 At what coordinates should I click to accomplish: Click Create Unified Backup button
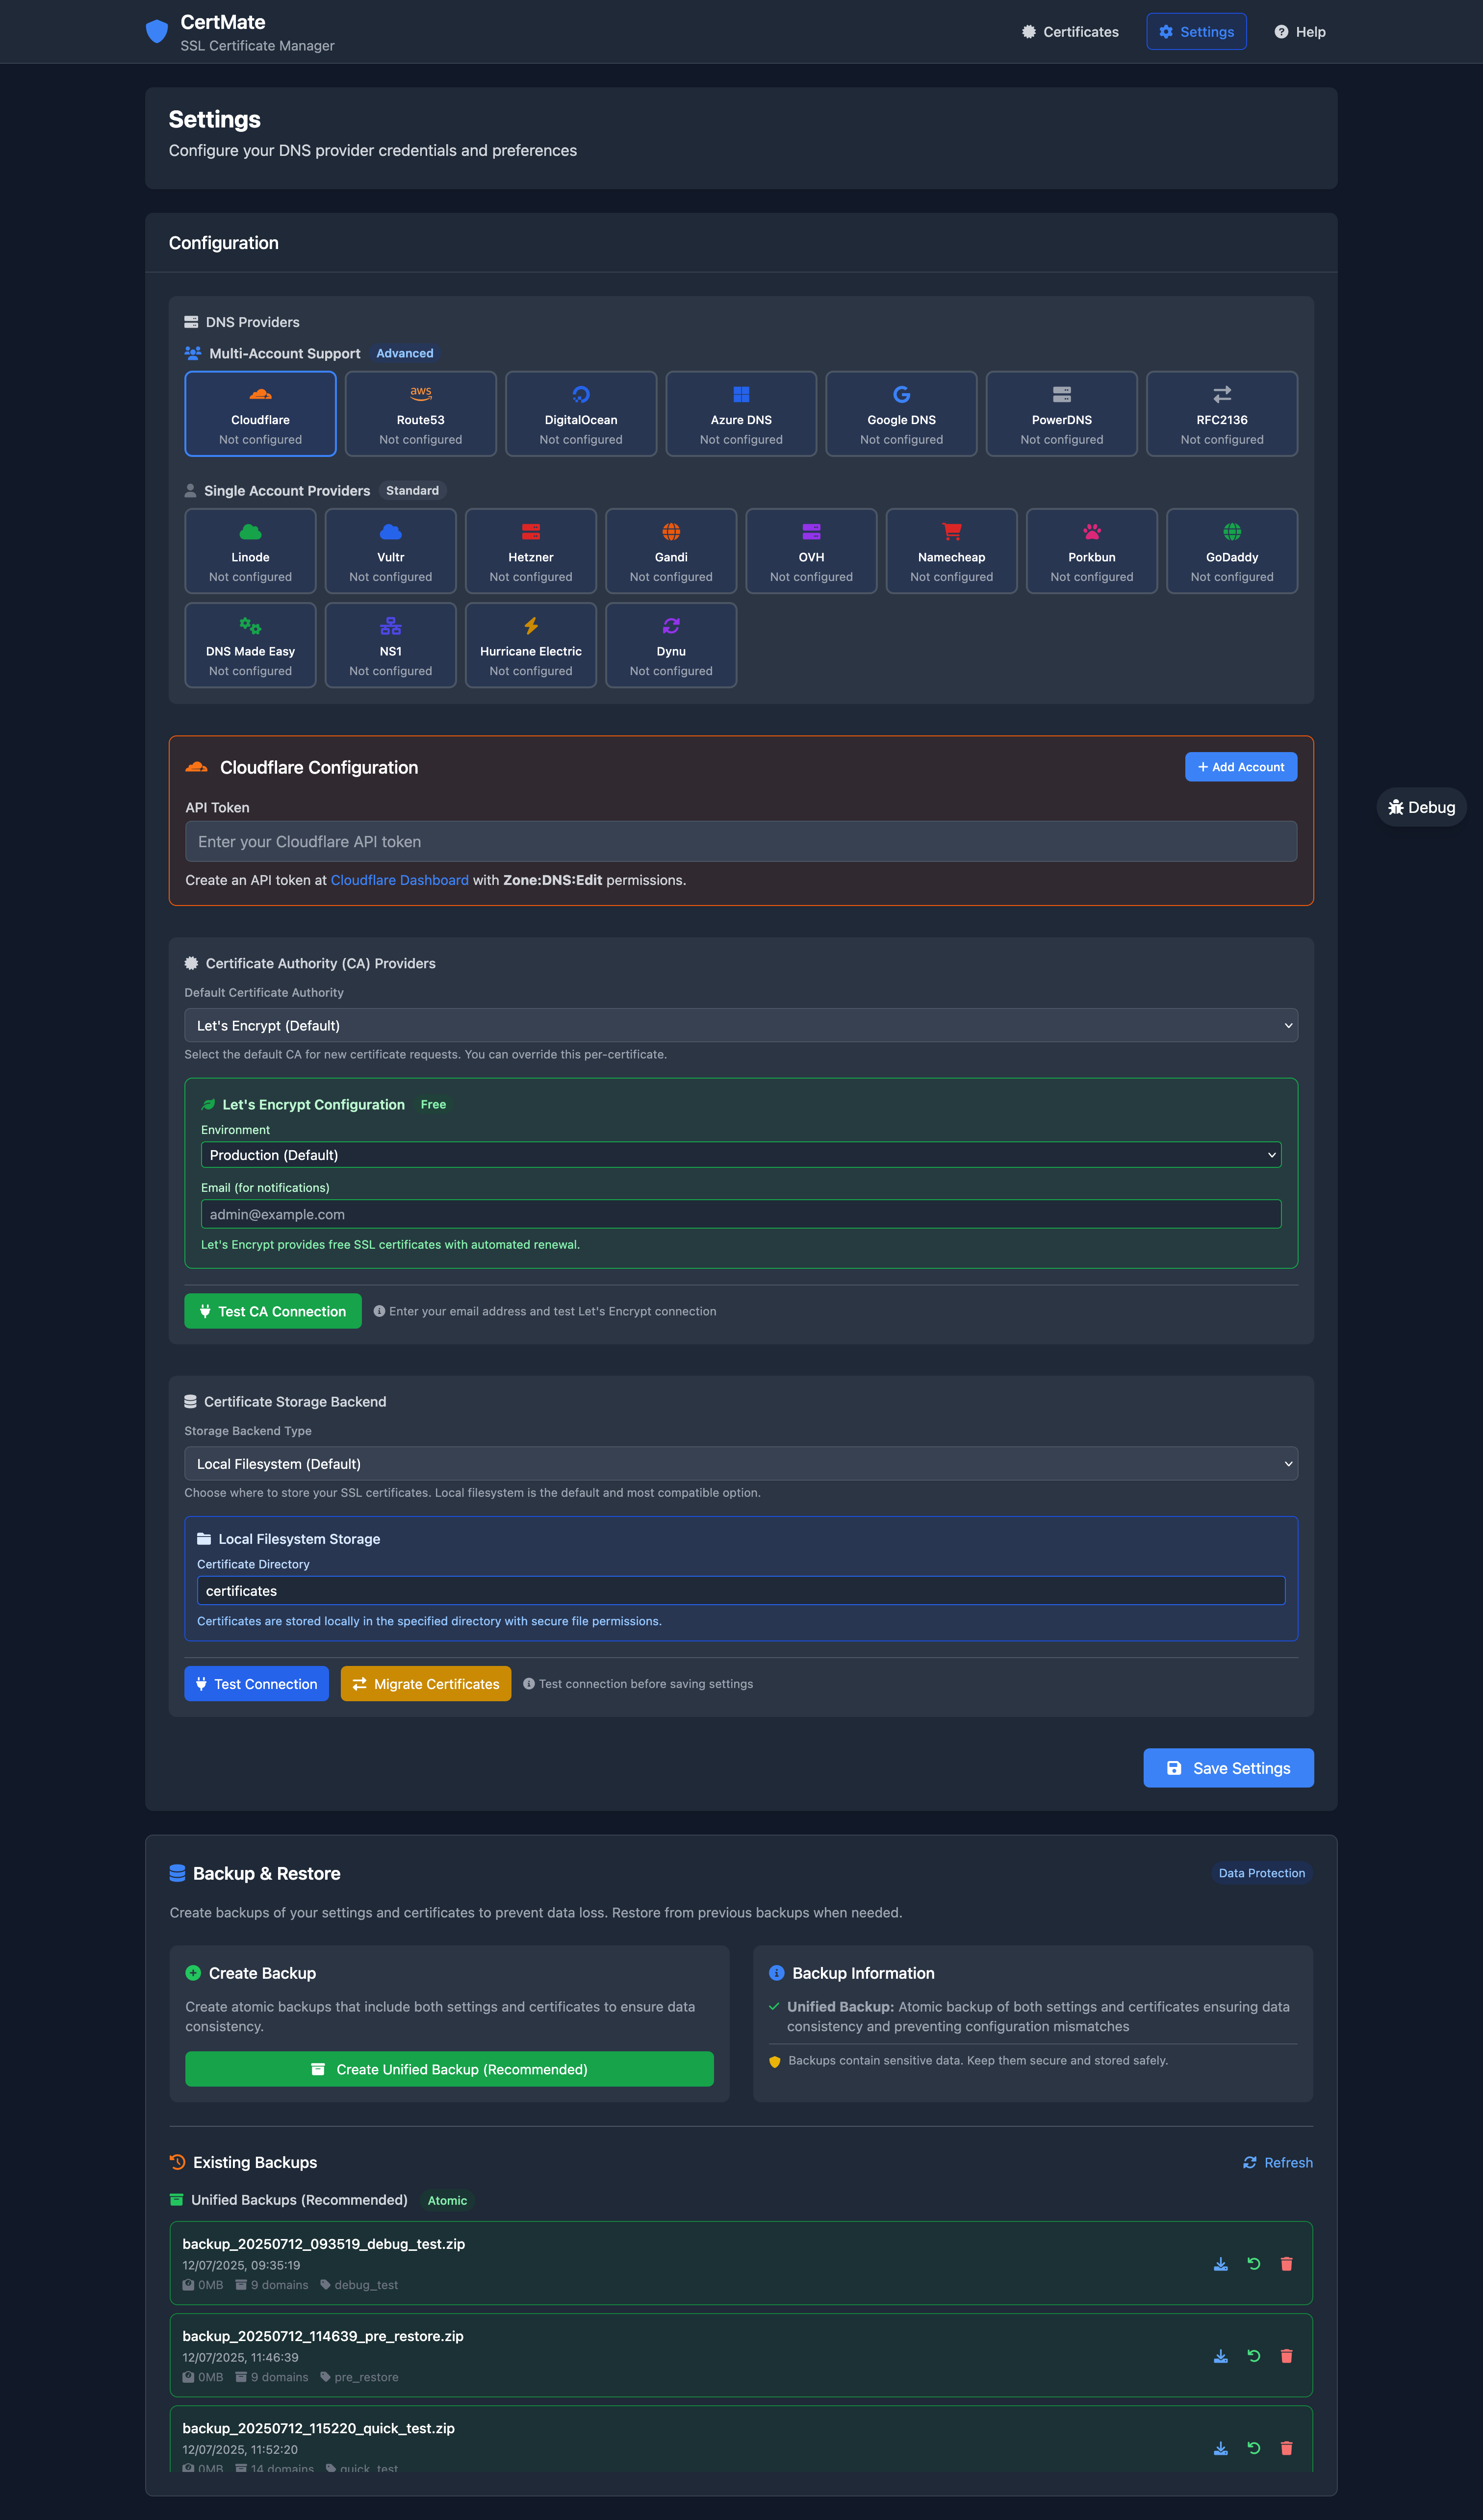(448, 2068)
